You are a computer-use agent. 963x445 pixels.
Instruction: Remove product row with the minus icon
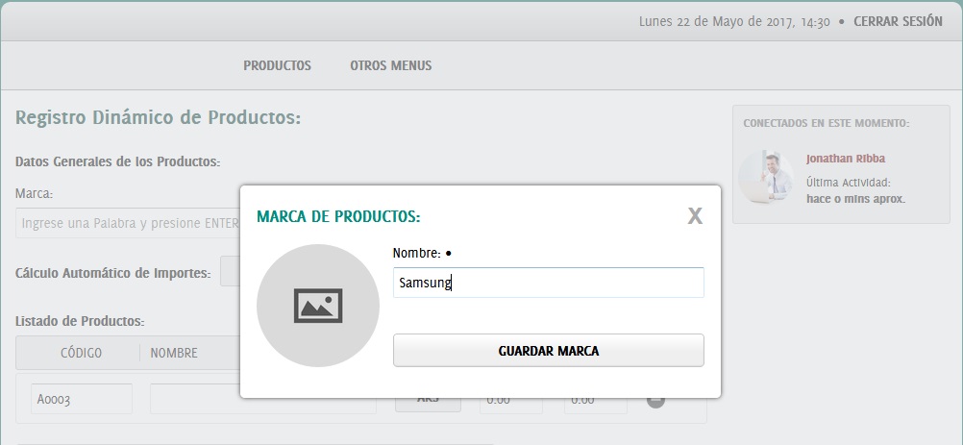pos(655,400)
